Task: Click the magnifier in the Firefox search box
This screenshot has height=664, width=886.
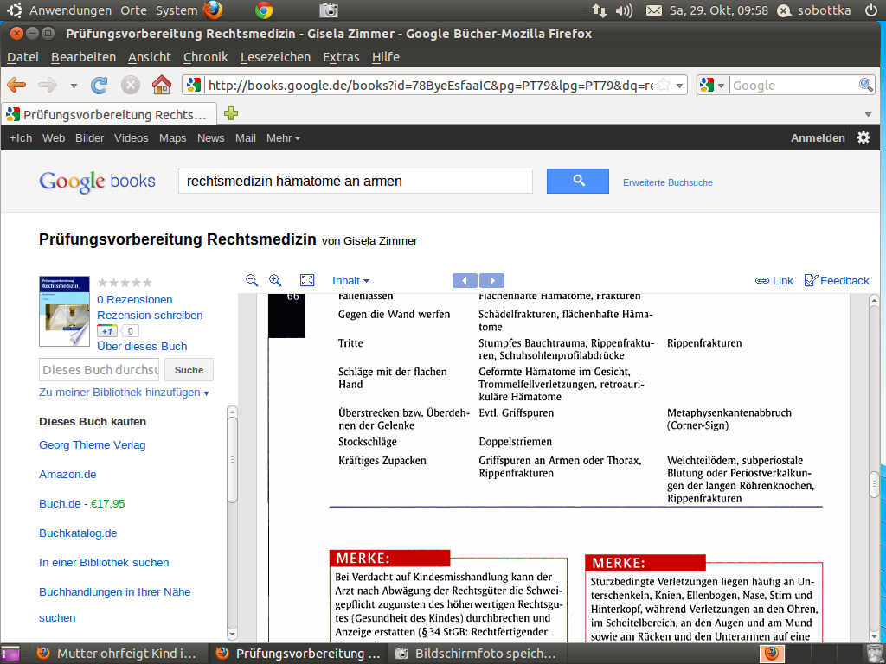Action: tap(865, 86)
